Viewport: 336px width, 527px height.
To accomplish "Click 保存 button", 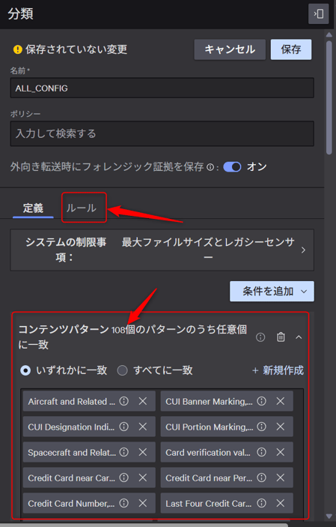I will [291, 49].
